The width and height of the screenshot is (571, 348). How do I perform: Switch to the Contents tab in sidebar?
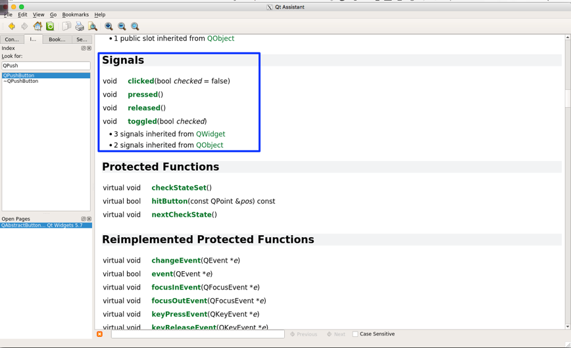point(12,39)
